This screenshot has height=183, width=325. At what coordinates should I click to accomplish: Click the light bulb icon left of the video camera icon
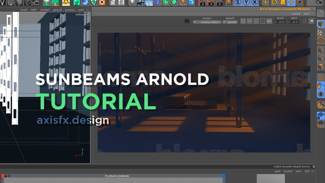132,3
